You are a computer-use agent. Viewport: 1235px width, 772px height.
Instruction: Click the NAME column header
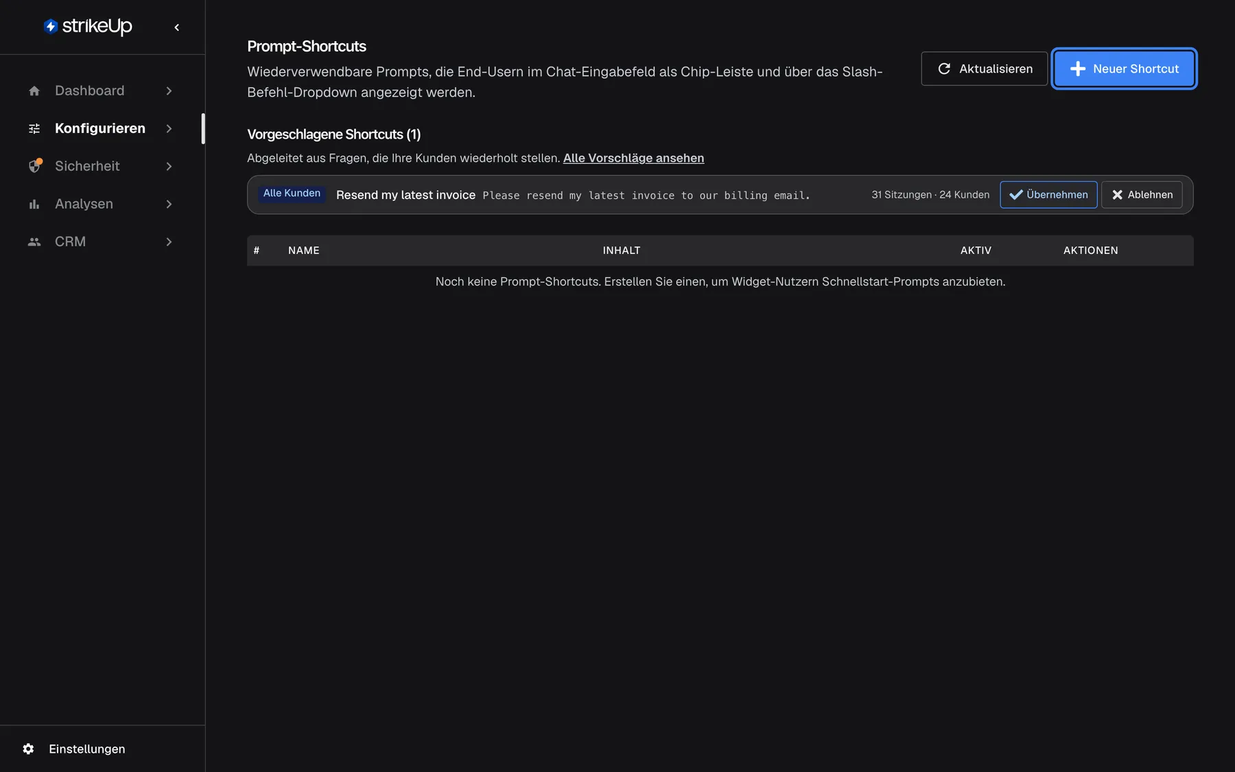pos(304,250)
